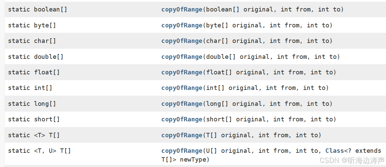The height and width of the screenshot is (167, 386).
Task: Open copyOfRange link for char[] original
Action: click(182, 41)
